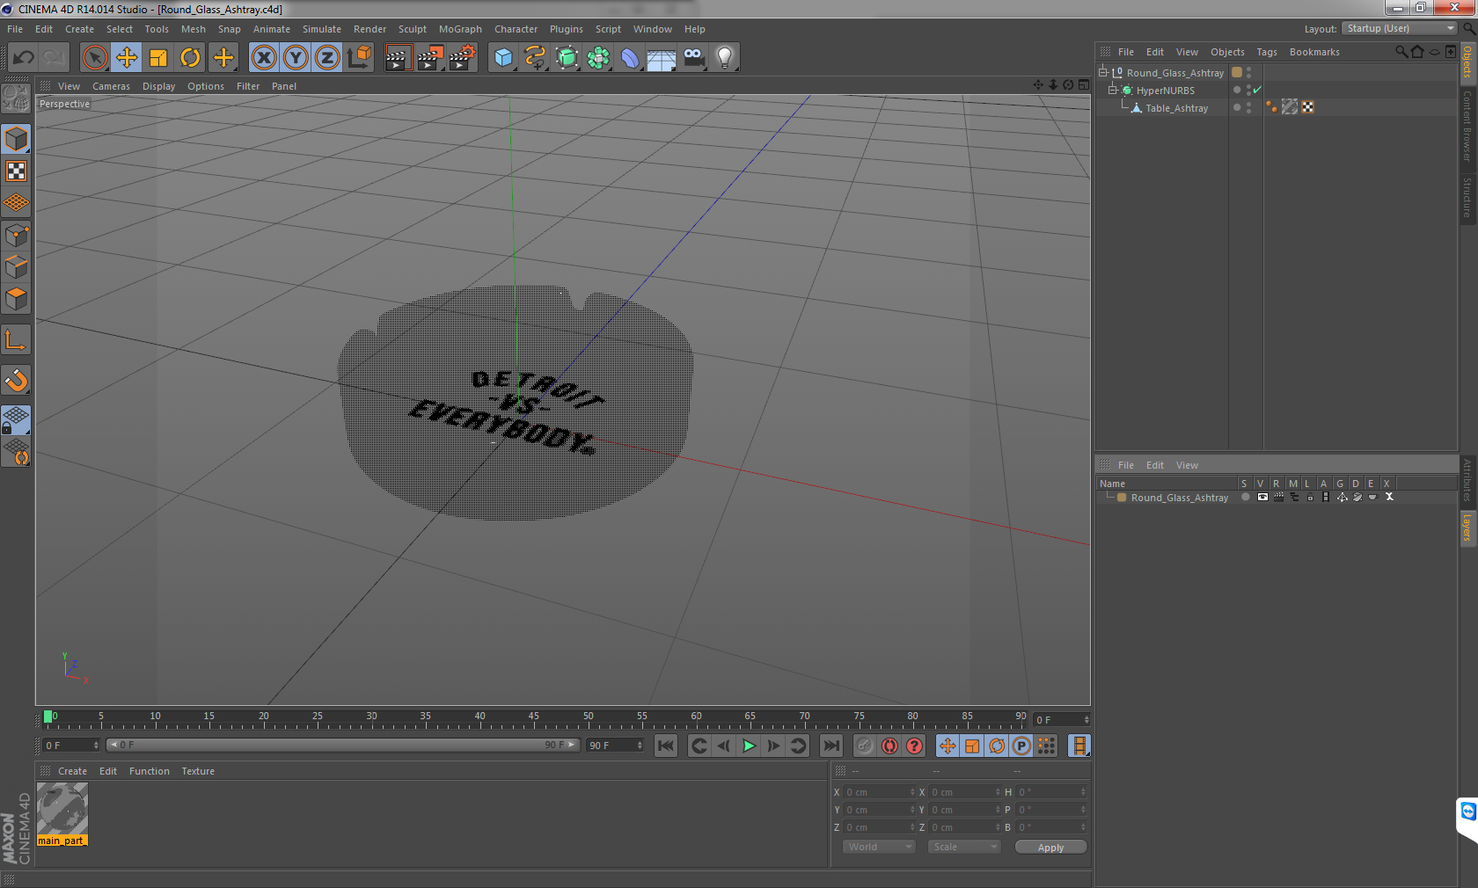Image resolution: width=1478 pixels, height=888 pixels.
Task: Add a Light object
Action: 724,58
